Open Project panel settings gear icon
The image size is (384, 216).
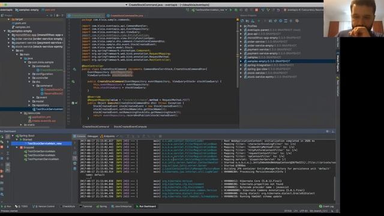pyautogui.click(x=58, y=16)
